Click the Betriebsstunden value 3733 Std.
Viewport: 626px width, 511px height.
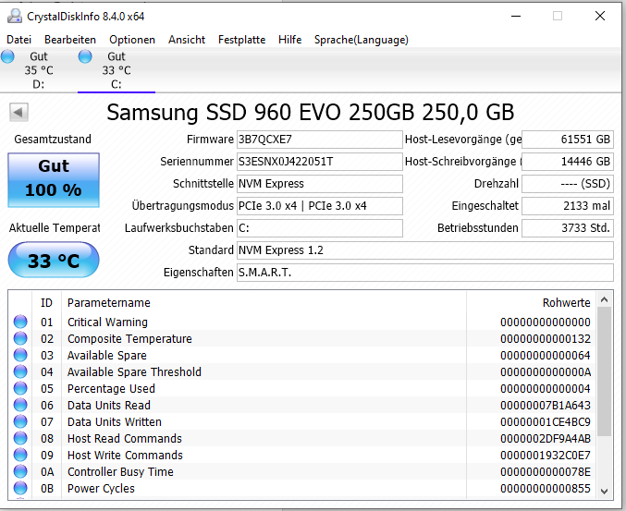(x=568, y=227)
